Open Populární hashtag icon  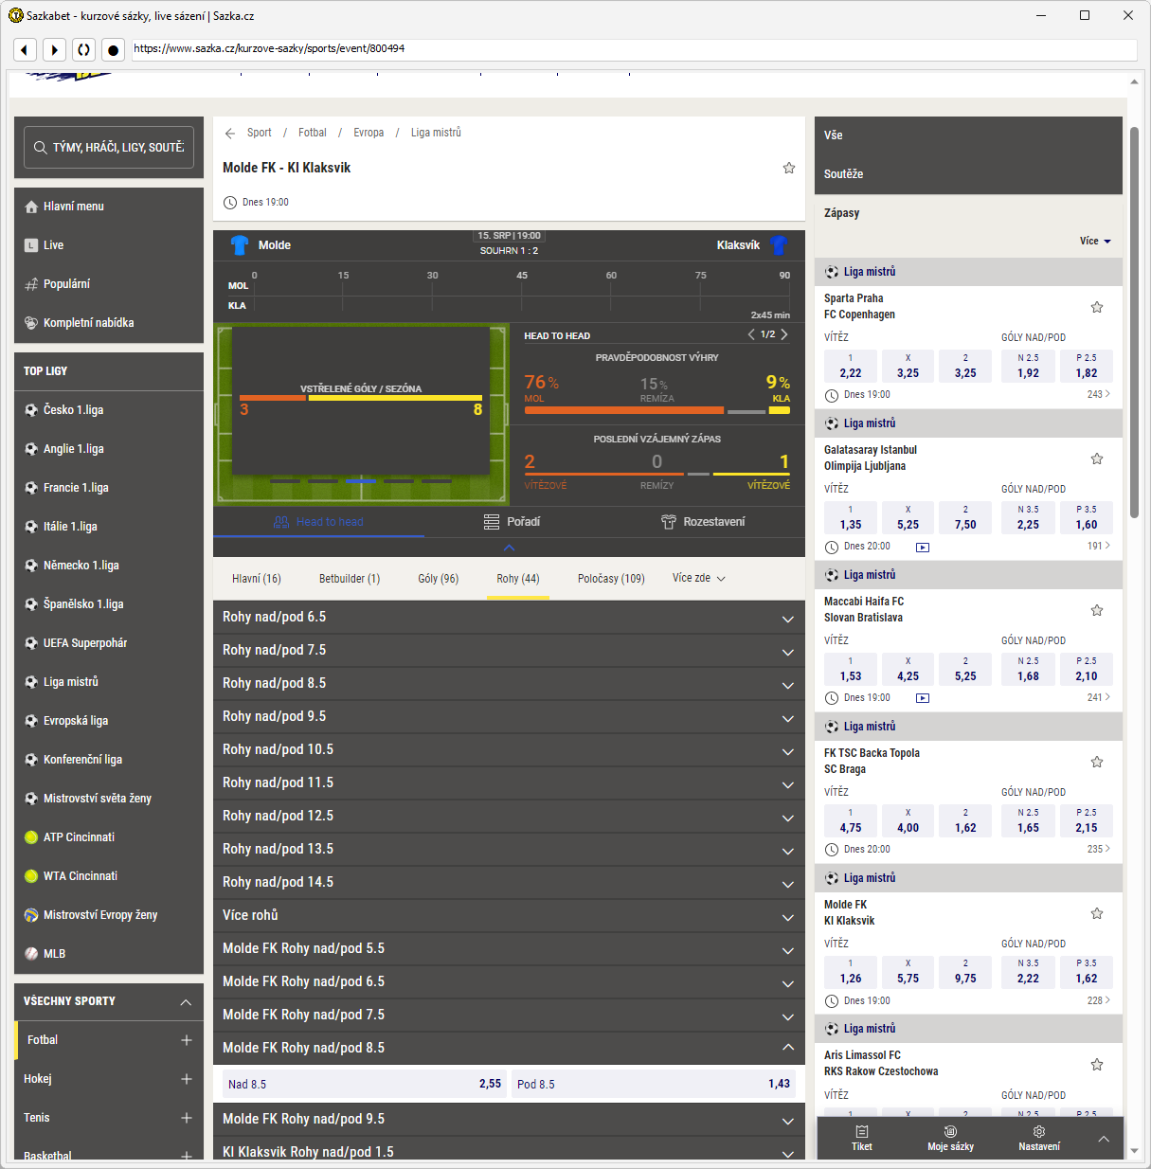[31, 284]
